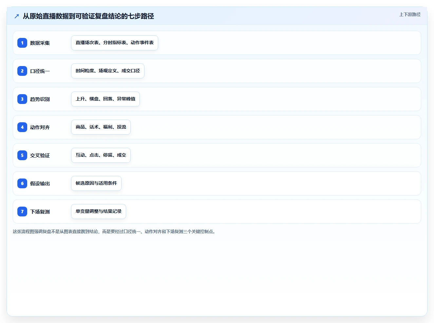434x323 pixels.
Task: Click the arrow icon beside the title
Action: click(17, 16)
